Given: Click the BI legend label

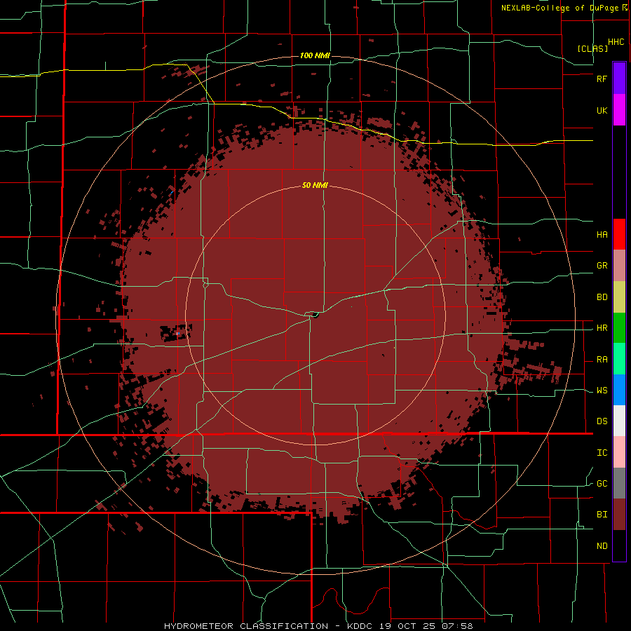Looking at the screenshot, I should [602, 515].
